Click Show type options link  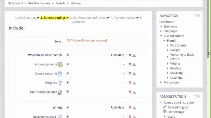[x=94, y=40]
